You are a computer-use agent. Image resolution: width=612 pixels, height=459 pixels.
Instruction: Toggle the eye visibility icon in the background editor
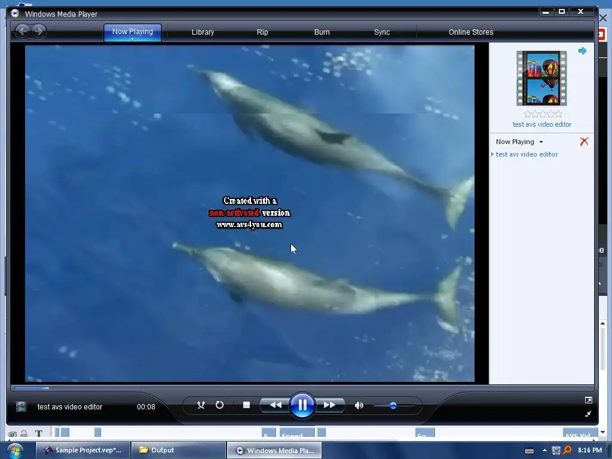coord(13,434)
